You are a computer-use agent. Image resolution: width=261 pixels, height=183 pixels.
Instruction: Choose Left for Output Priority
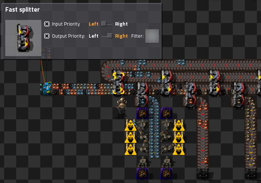[x=94, y=36]
